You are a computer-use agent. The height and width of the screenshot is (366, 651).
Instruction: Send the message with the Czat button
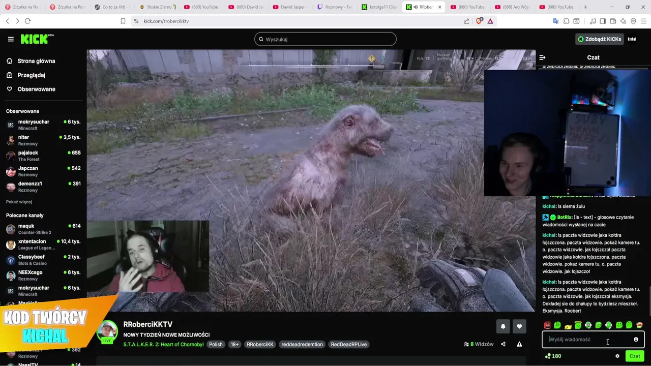coord(634,356)
